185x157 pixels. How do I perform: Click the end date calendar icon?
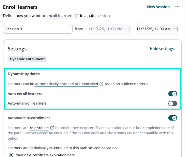coord(175,29)
